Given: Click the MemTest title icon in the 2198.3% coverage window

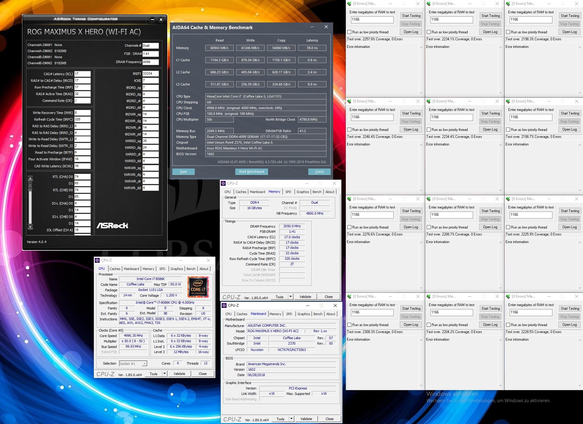Looking at the screenshot, I should tap(508, 4).
